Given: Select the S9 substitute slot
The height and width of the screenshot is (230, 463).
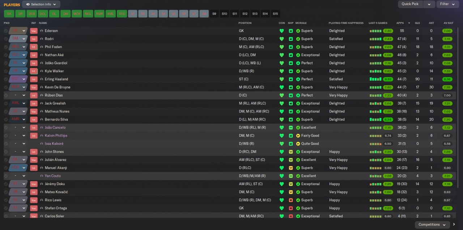Looking at the screenshot, I should point(214,14).
